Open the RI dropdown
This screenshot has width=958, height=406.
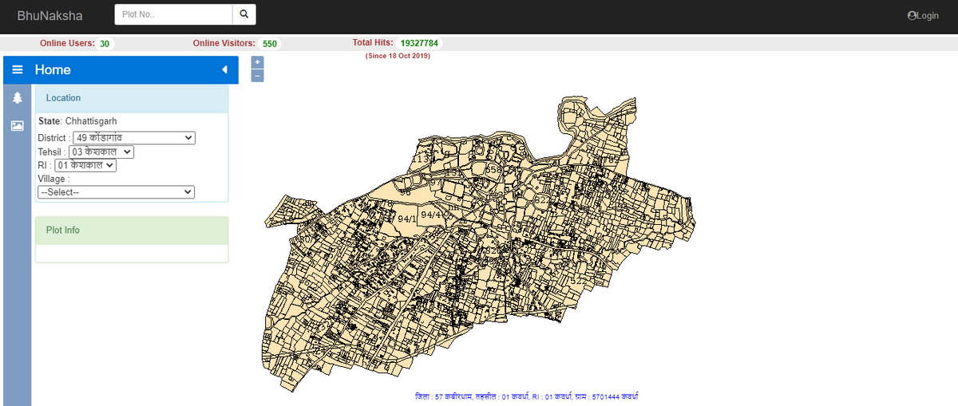85,165
